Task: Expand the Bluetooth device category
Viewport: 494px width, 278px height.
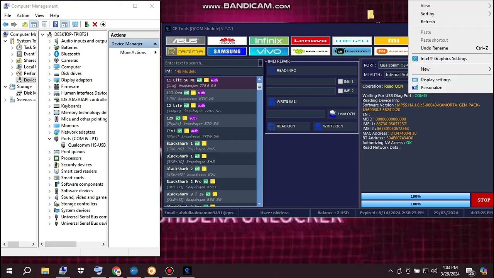Action: (49, 54)
